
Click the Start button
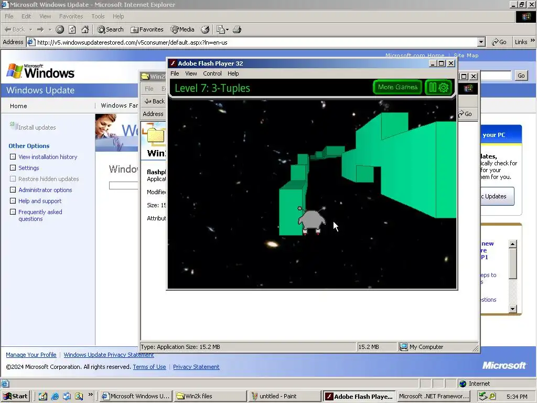tap(15, 396)
